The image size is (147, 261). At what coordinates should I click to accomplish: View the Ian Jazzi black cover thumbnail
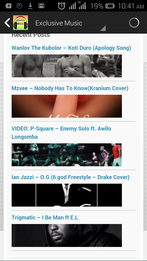coord(67,195)
